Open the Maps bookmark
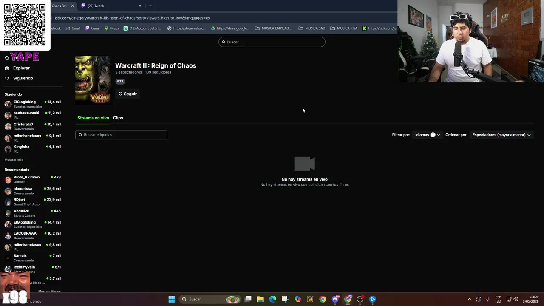The height and width of the screenshot is (306, 544). click(x=112, y=28)
